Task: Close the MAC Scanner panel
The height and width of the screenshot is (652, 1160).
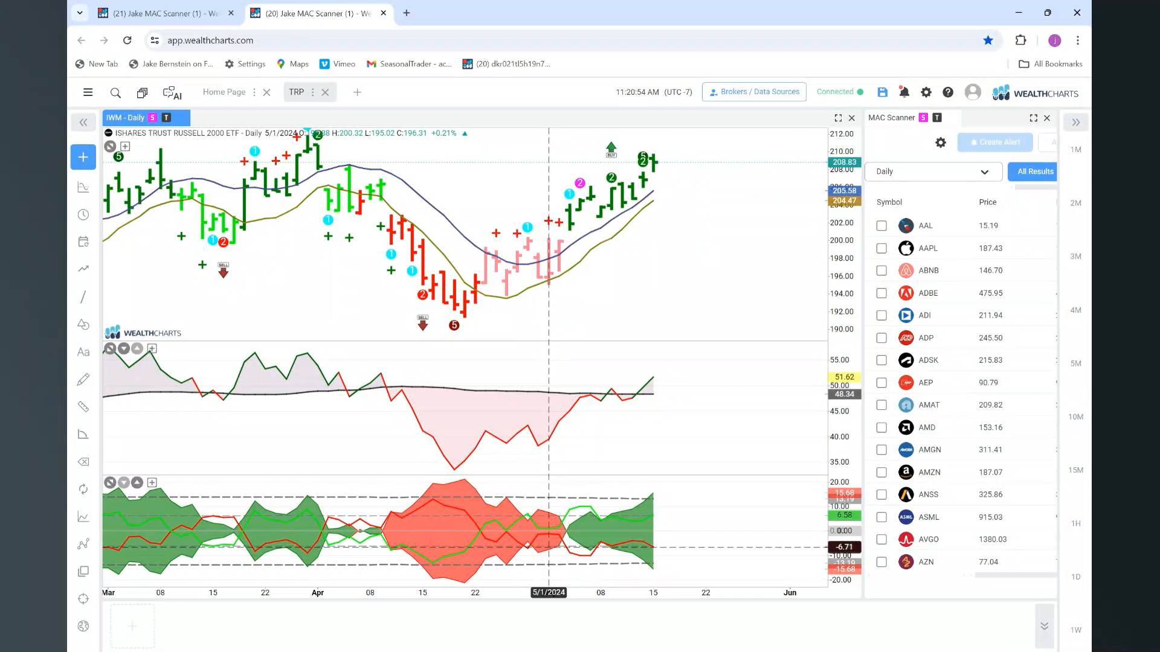Action: pyautogui.click(x=1047, y=118)
